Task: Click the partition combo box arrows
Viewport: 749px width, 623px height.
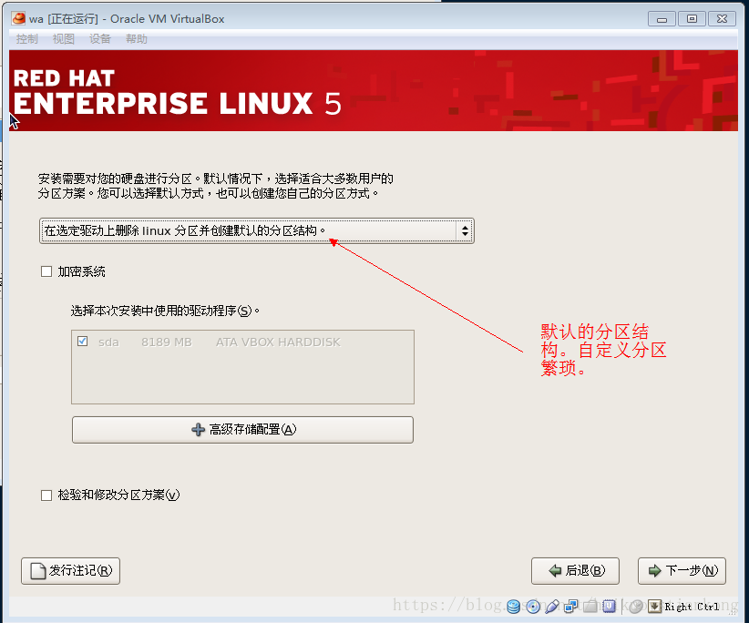Action: [x=465, y=231]
